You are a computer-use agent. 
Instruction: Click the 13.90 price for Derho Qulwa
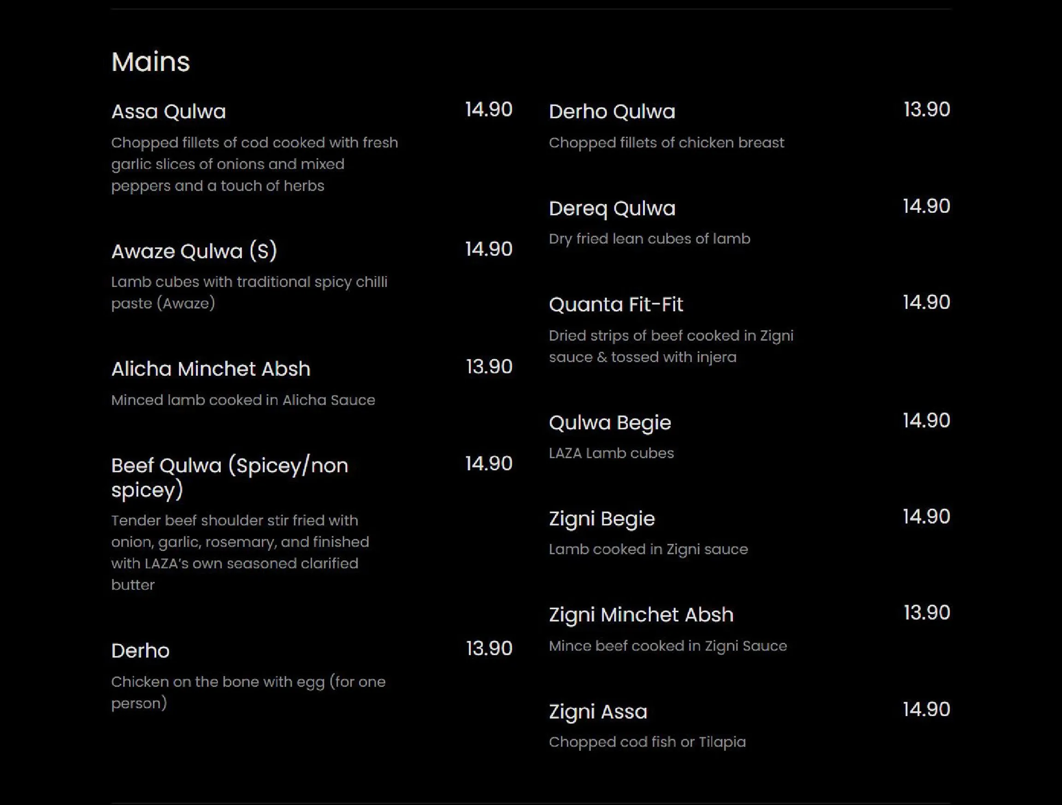(x=926, y=110)
